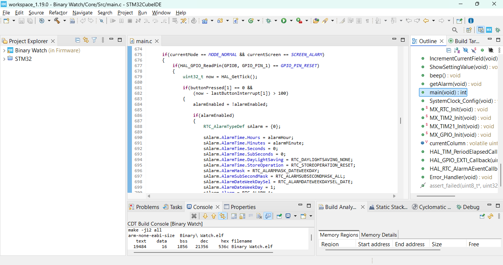Switch to the C/C++ perspective icon
The height and width of the screenshot is (265, 503).
481,30
